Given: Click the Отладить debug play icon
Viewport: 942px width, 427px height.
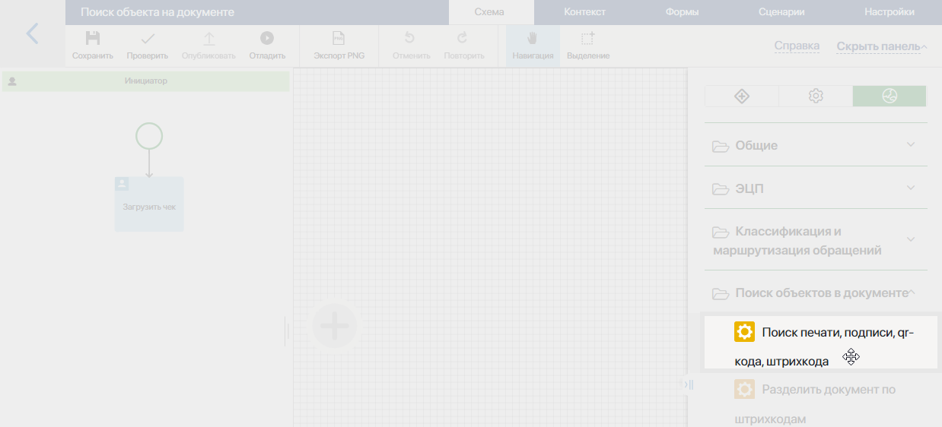Looking at the screenshot, I should 267,40.
